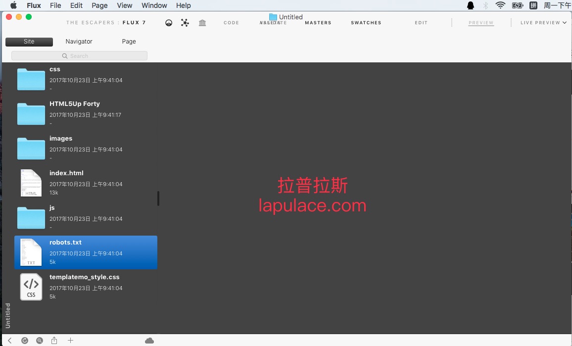Click the bank building library icon
Viewport: 572px width, 346px height.
click(x=202, y=23)
